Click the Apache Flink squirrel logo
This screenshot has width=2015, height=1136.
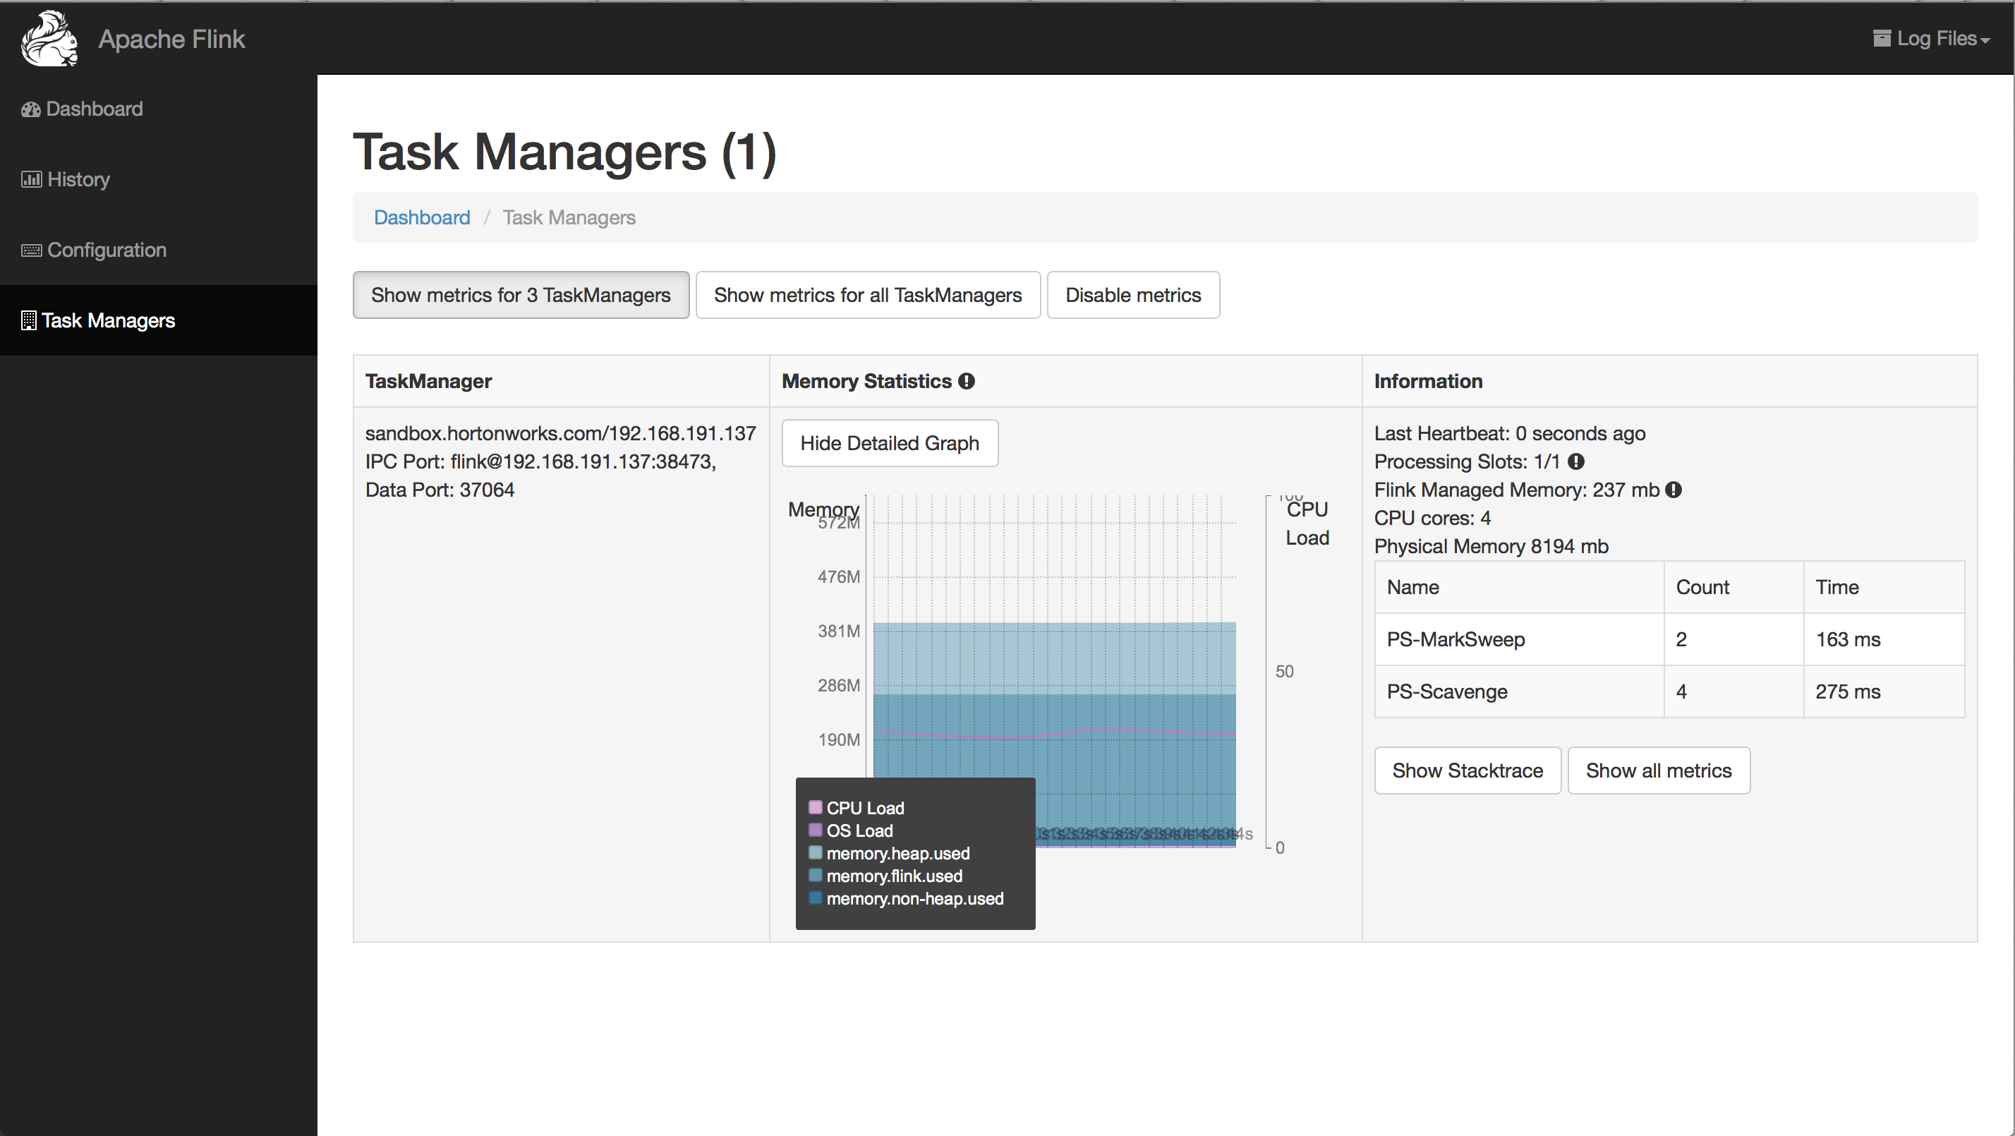click(x=49, y=38)
